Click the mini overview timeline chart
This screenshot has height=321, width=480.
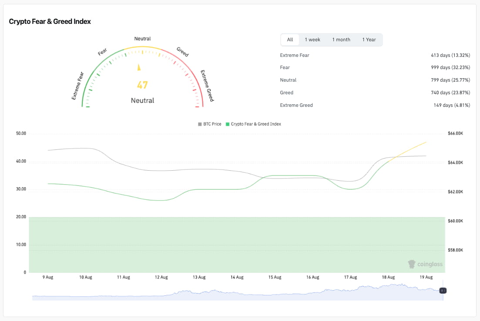(238, 291)
